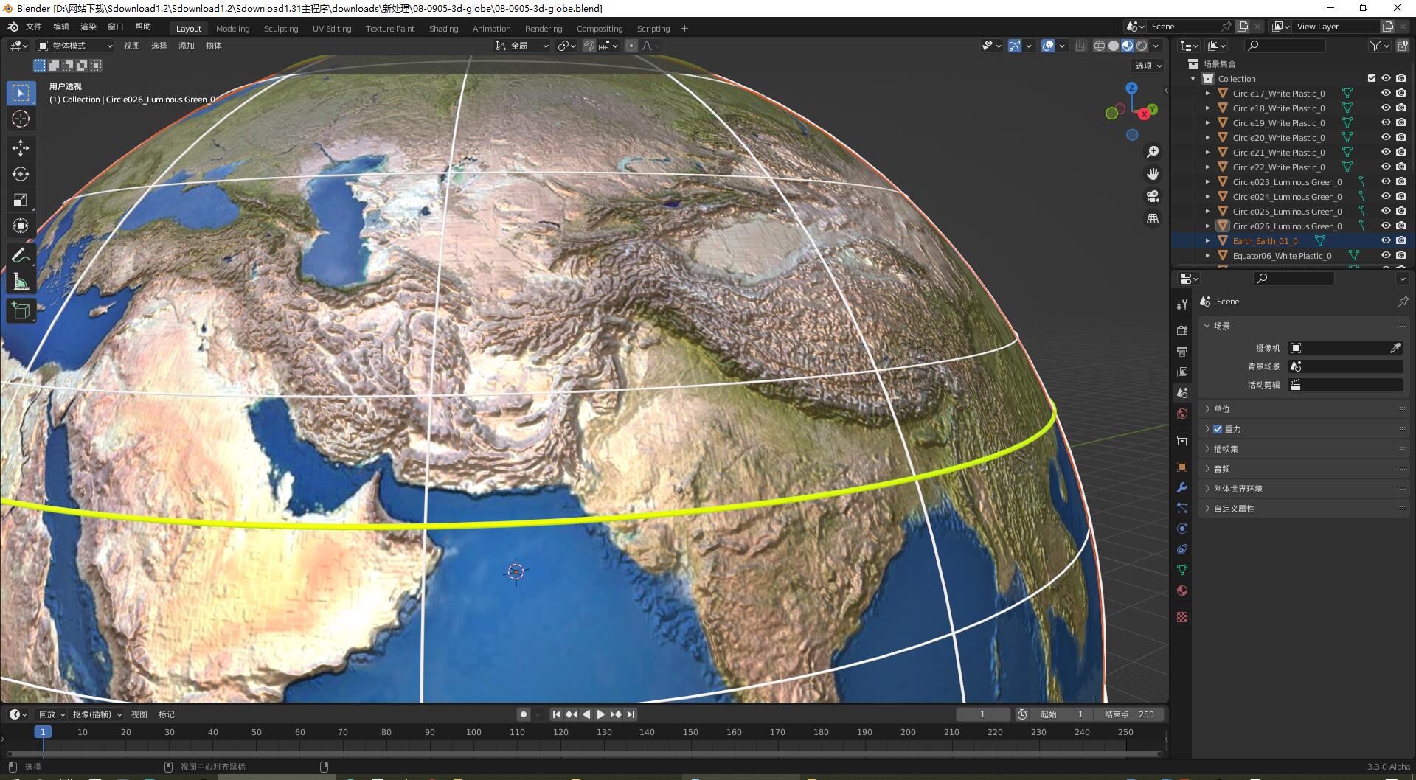Switch to the UV Editing workspace tab
This screenshot has width=1416, height=780.
tap(332, 29)
